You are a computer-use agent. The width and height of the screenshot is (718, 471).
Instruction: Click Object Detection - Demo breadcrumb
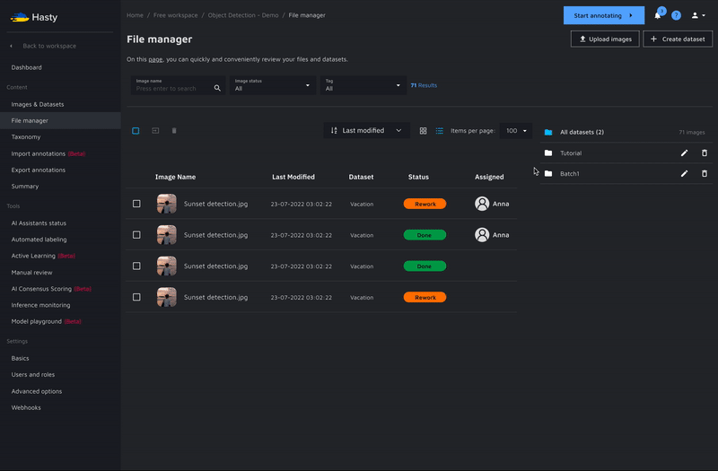pos(243,15)
